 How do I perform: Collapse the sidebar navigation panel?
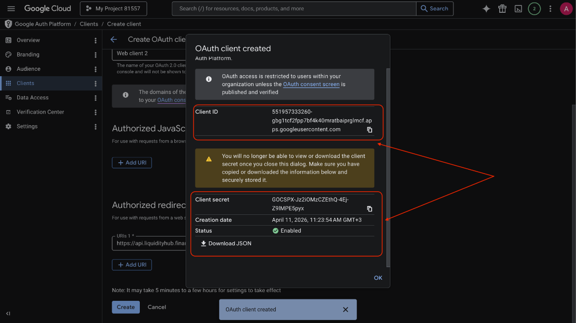[x=8, y=313]
